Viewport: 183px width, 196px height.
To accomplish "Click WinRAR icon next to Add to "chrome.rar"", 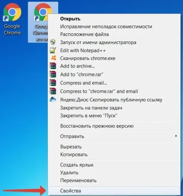I will pyautogui.click(x=53, y=74).
